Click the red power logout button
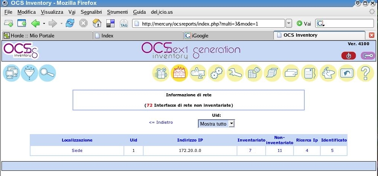Screen dimensions: 378x176 coord(349,56)
